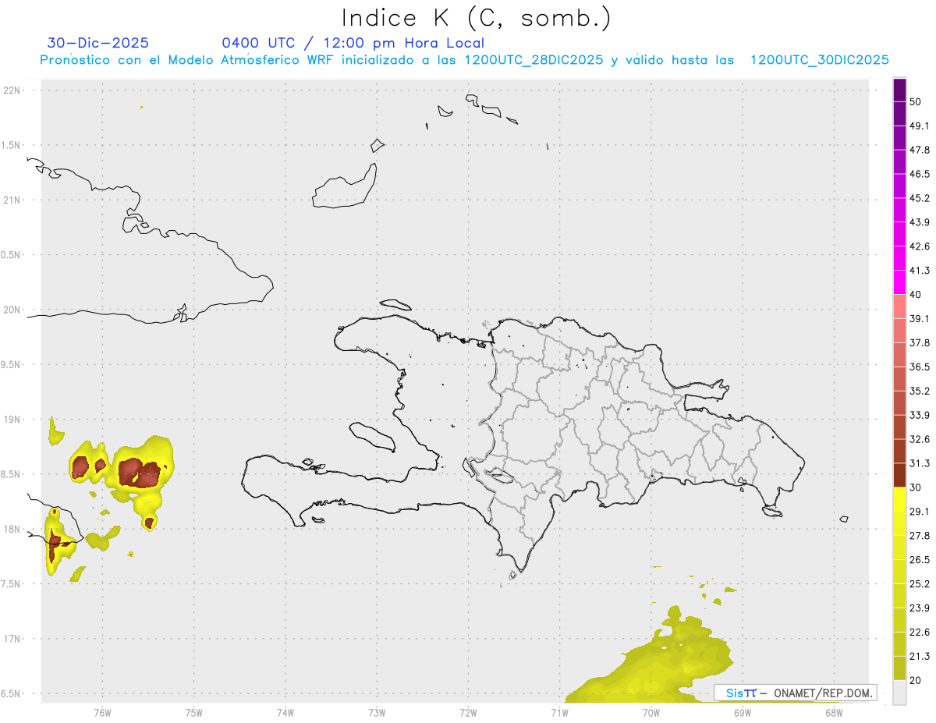Pick the magenta swatch between 40 and 41.3
936x723 pixels.
tap(899, 282)
